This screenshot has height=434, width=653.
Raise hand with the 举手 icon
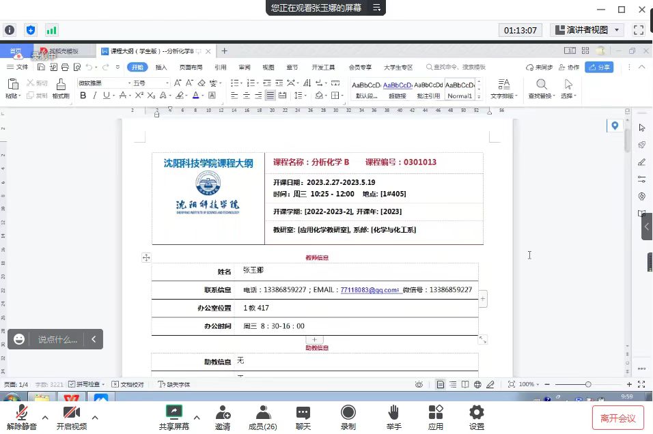(393, 417)
